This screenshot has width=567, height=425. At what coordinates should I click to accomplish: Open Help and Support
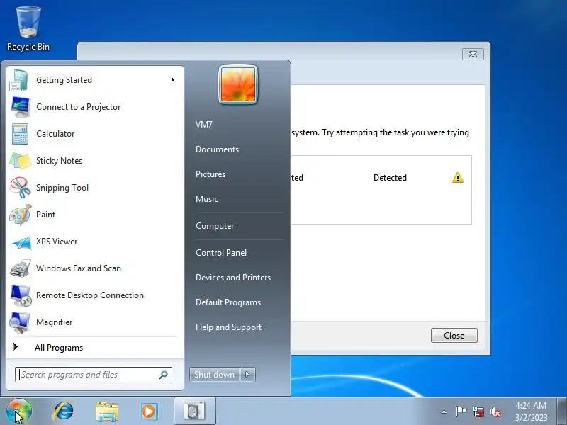(x=228, y=327)
